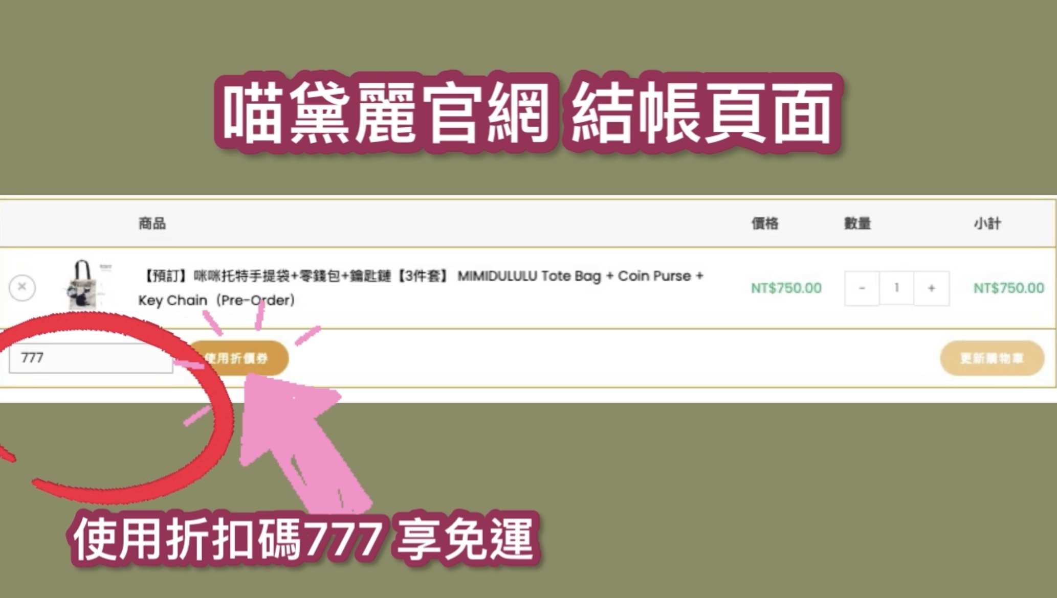This screenshot has width=1057, height=598.
Task: Increase quantity with the plus button
Action: coord(932,288)
